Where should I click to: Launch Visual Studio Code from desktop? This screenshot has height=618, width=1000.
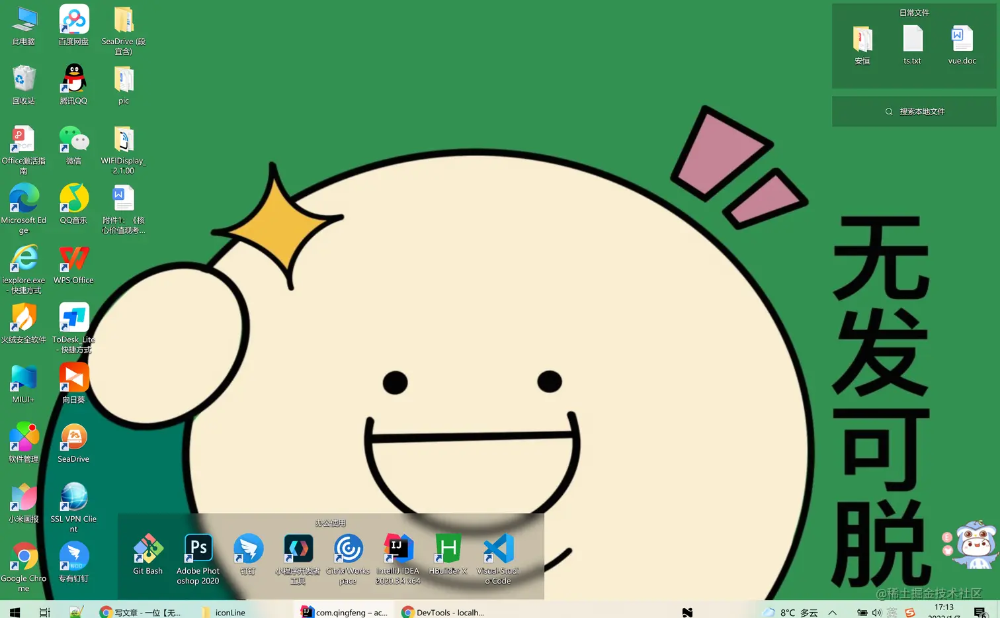[498, 549]
